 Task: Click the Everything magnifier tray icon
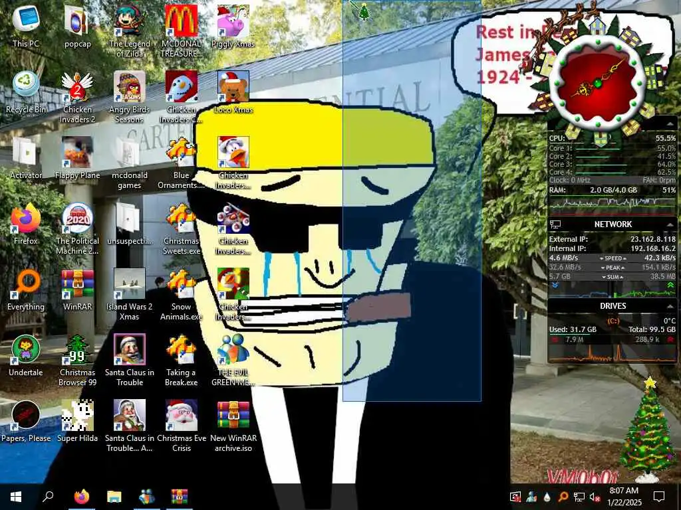pyautogui.click(x=563, y=497)
